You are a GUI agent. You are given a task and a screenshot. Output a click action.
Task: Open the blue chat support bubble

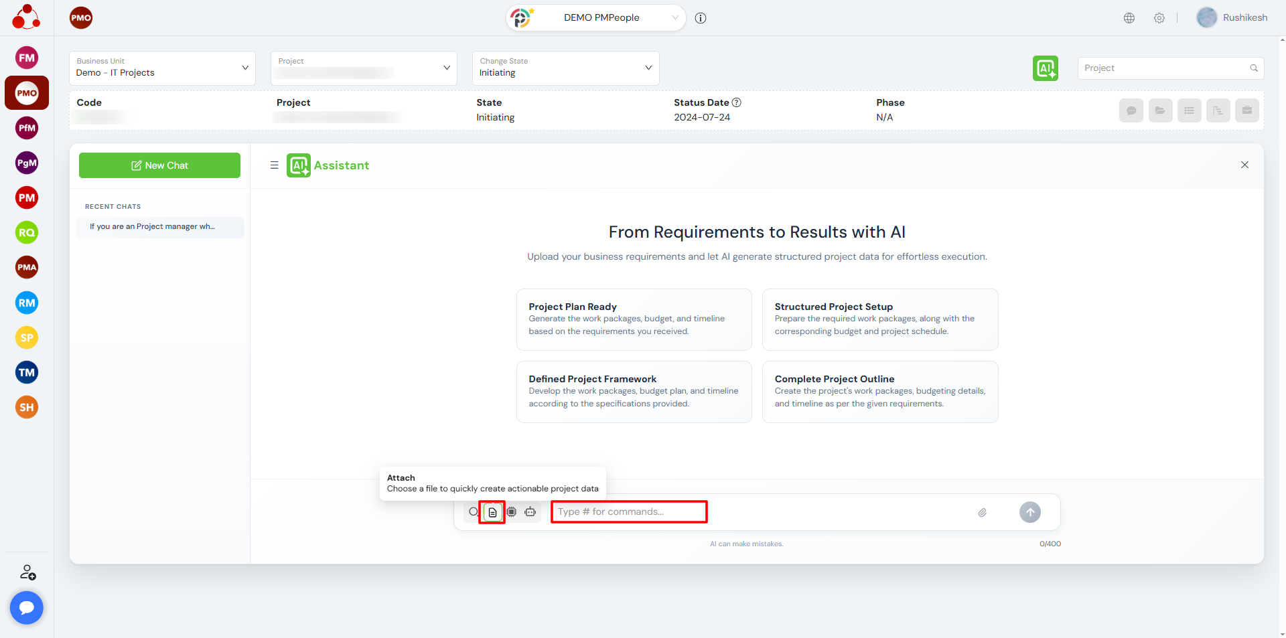coord(27,607)
